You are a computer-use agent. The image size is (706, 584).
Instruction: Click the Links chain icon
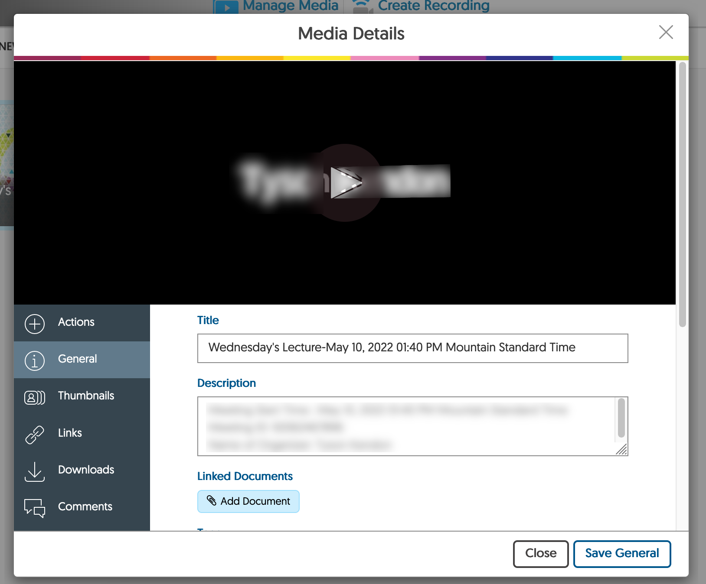click(x=35, y=435)
